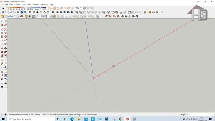The width and height of the screenshot is (215, 121).
Task: Click the ENG language indicator
Action: 195,119
